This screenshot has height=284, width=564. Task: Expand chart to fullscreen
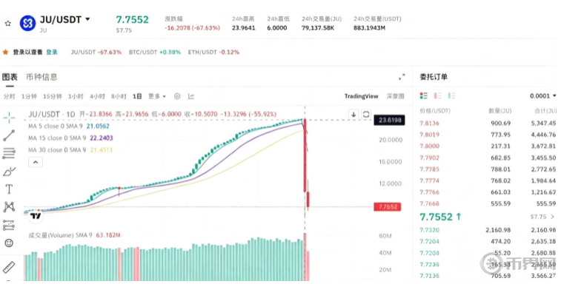(x=402, y=77)
